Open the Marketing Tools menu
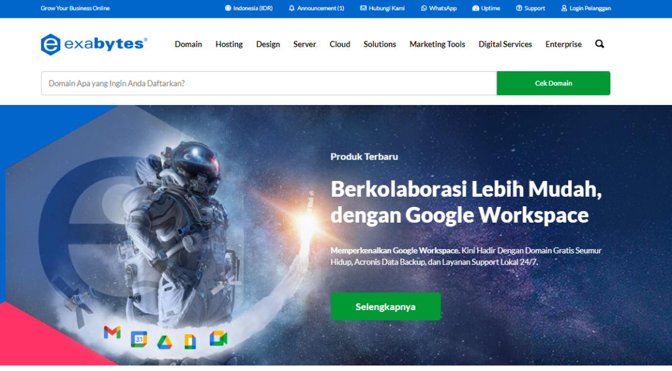672x371 pixels. pyautogui.click(x=437, y=44)
